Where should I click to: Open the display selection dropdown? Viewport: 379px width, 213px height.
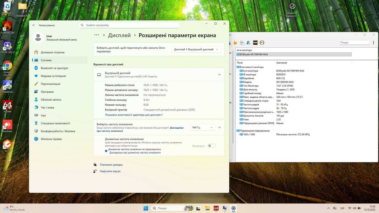pyautogui.click(x=196, y=49)
